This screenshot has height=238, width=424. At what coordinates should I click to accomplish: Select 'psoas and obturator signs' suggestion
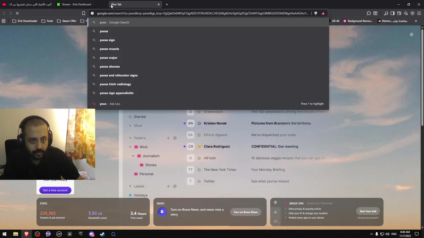click(x=208, y=75)
